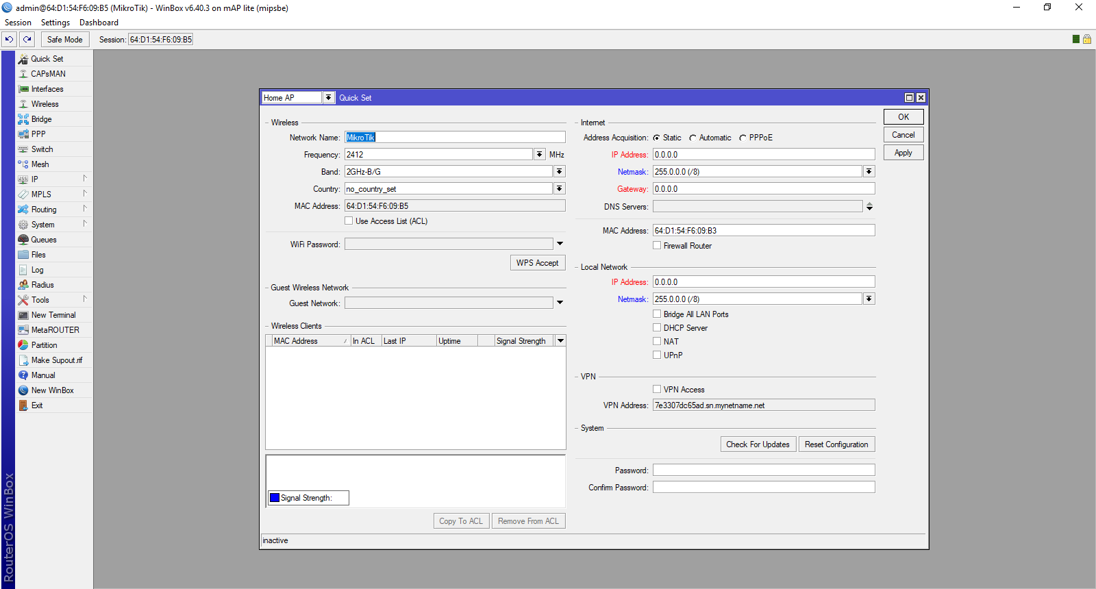
Task: Open Quick Set from the sidebar
Action: [x=54, y=59]
